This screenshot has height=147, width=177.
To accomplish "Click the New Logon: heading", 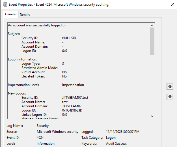I will coord(17,93).
